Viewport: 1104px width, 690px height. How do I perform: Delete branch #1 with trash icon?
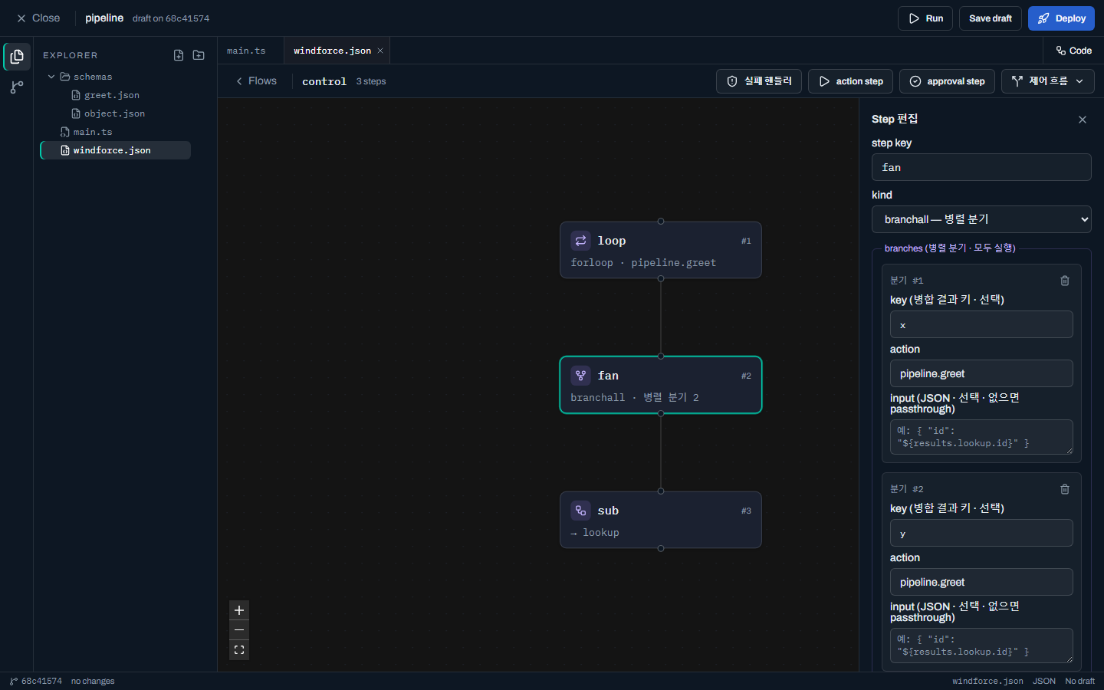pyautogui.click(x=1065, y=281)
